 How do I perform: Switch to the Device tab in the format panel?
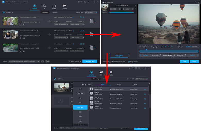click(135, 84)
